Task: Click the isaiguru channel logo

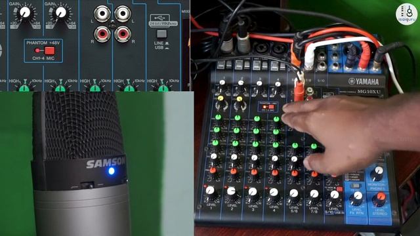Action: pos(406,14)
